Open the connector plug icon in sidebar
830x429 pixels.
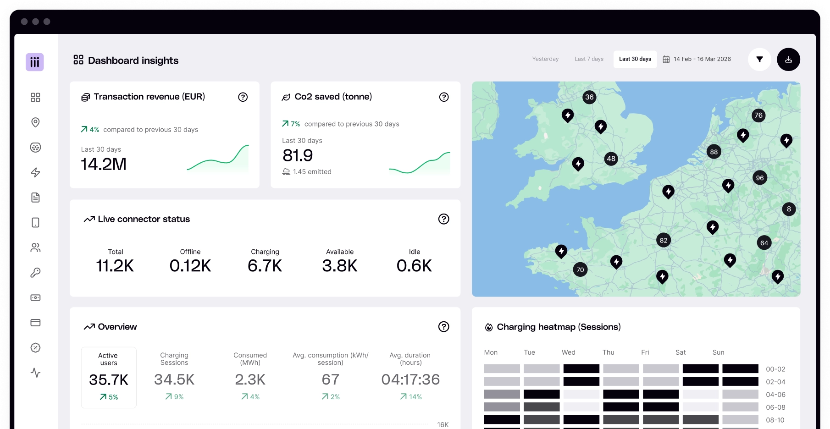click(35, 147)
